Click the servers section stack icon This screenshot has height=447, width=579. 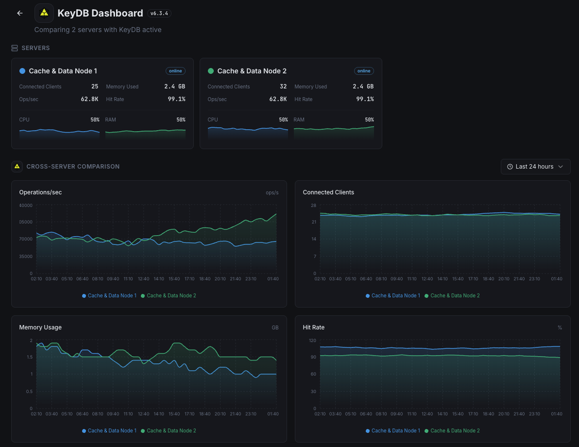pos(15,48)
